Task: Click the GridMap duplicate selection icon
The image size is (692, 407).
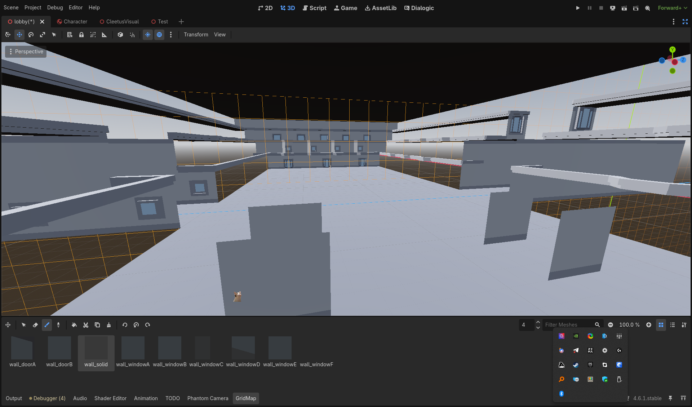Action: pyautogui.click(x=97, y=325)
